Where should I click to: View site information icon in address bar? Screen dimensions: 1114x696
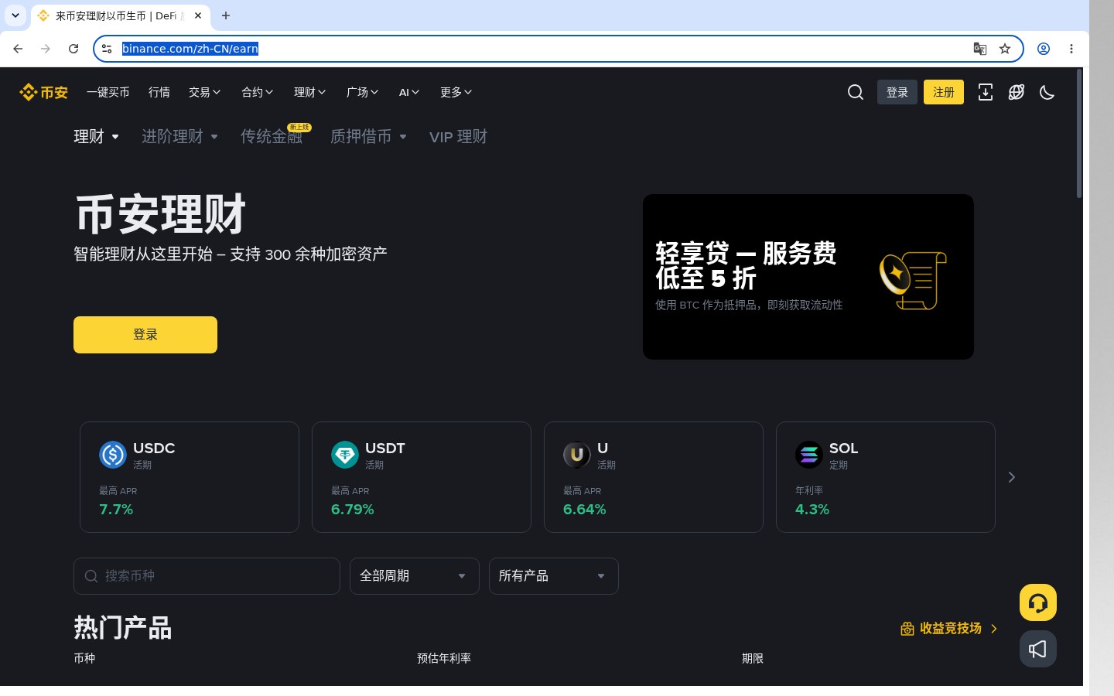tap(107, 49)
